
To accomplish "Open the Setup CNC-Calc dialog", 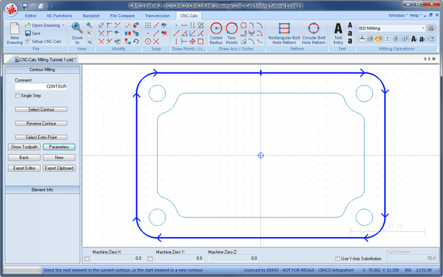I will pos(43,41).
